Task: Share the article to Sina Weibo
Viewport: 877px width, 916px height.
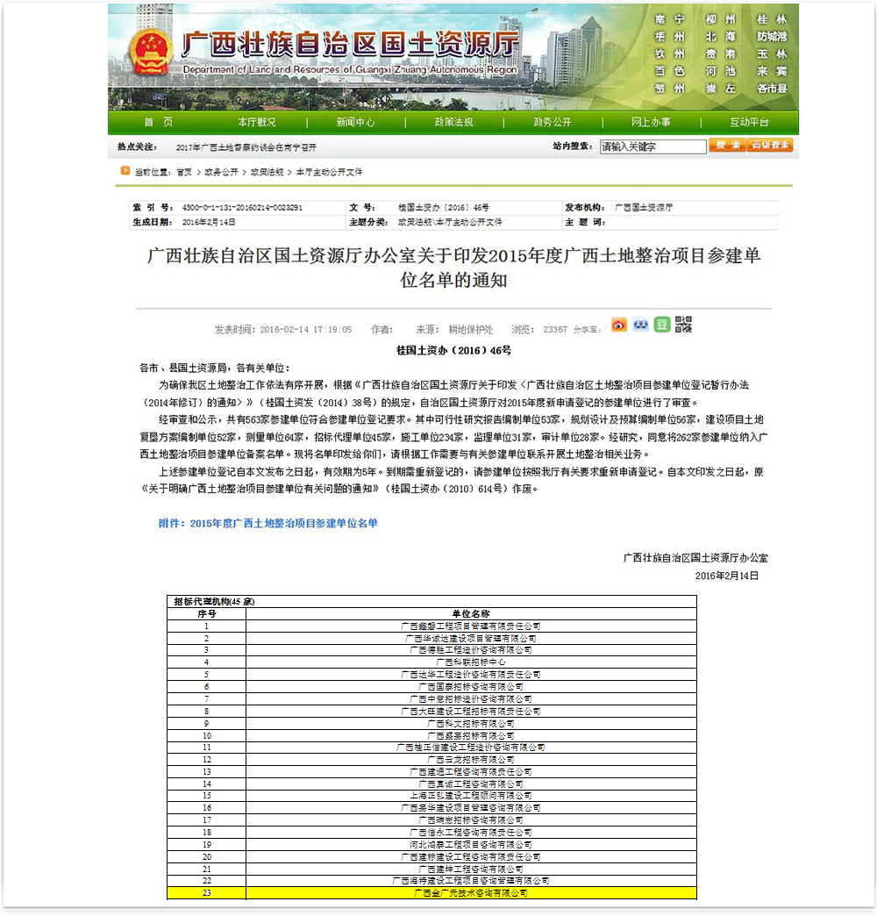Action: coord(619,325)
